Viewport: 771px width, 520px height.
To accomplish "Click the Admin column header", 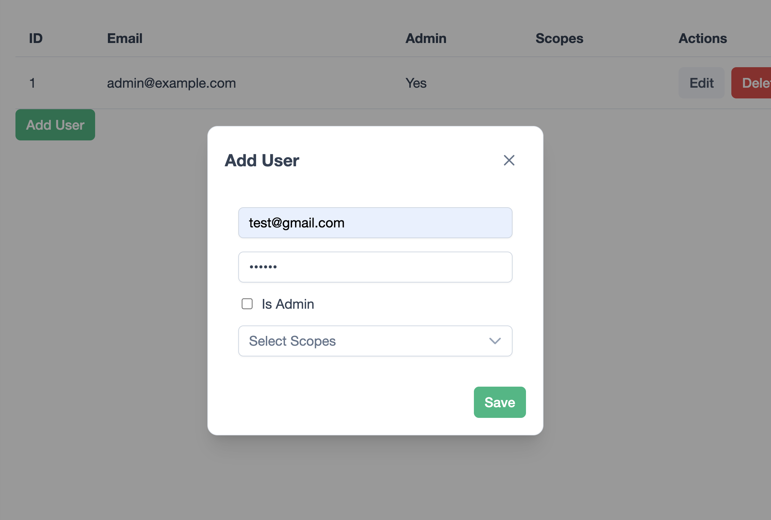I will coord(426,39).
